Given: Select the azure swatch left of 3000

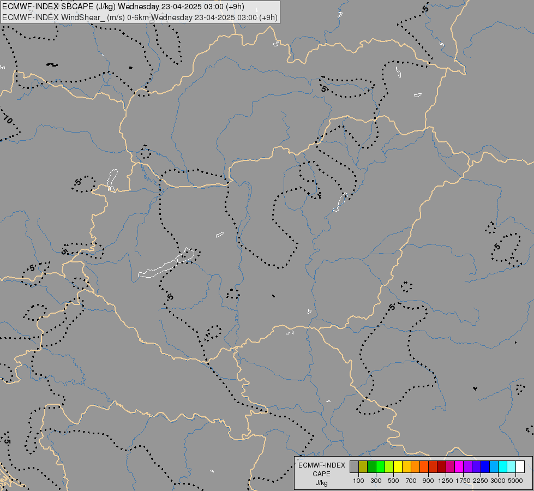Looking at the screenshot, I should click(x=494, y=466).
